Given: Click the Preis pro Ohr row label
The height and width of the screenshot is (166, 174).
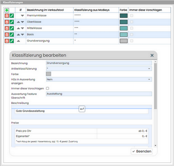Looking at the screenshot, I should tap(23, 131).
